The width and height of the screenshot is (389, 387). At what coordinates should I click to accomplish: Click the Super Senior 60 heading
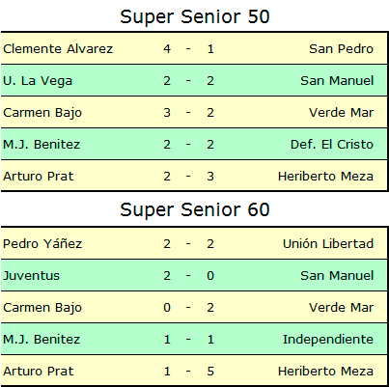point(195,209)
